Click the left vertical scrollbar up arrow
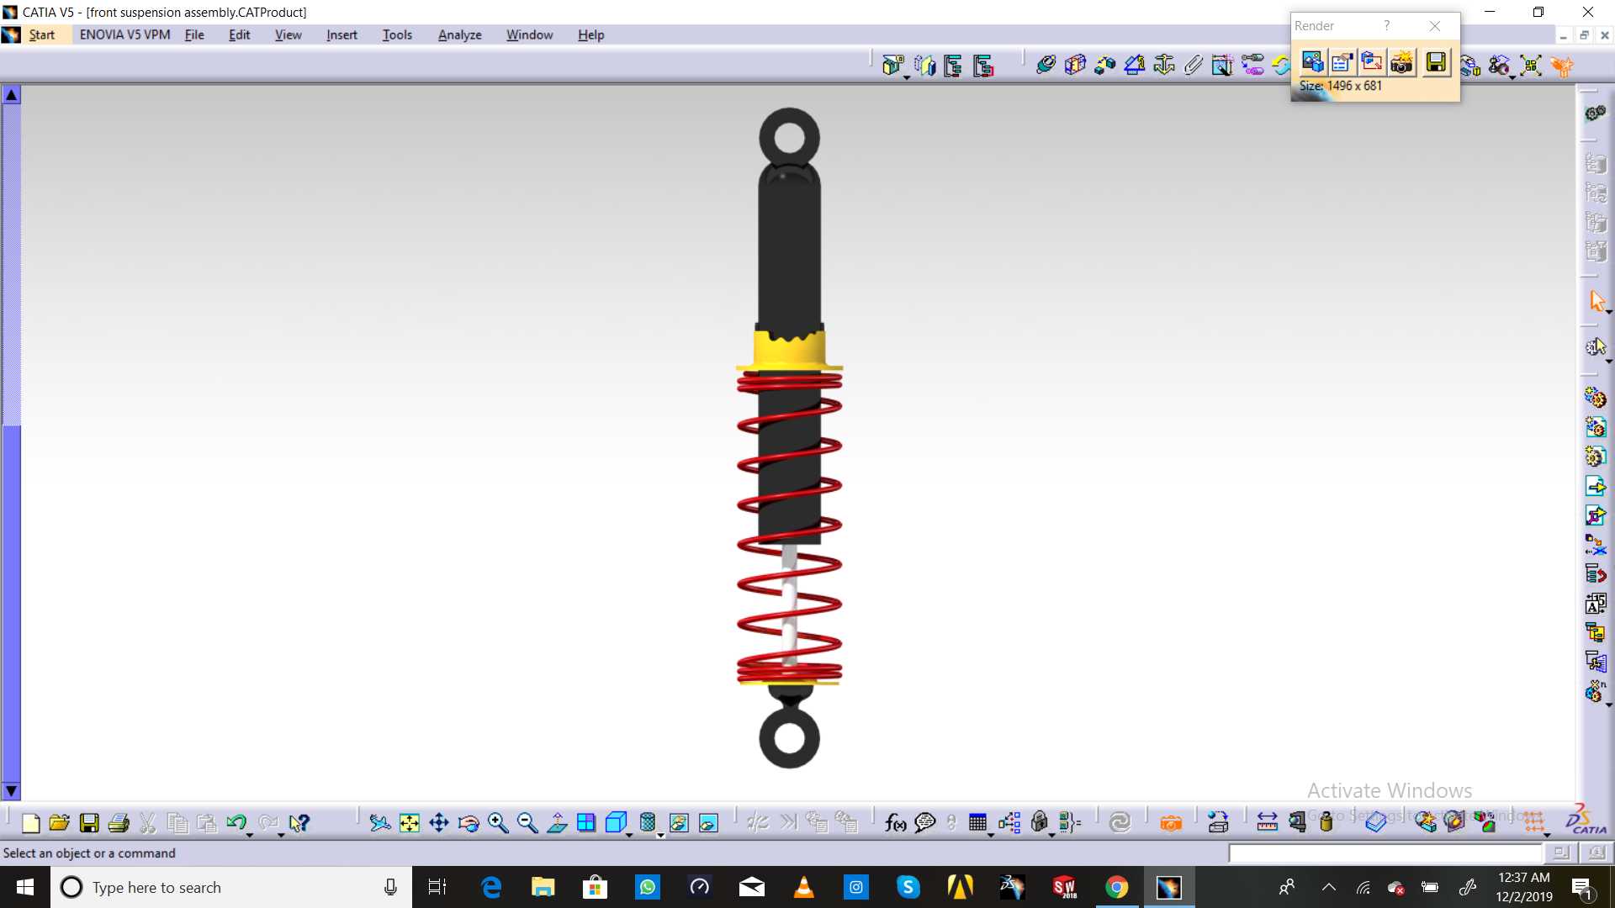1615x908 pixels. (x=11, y=94)
